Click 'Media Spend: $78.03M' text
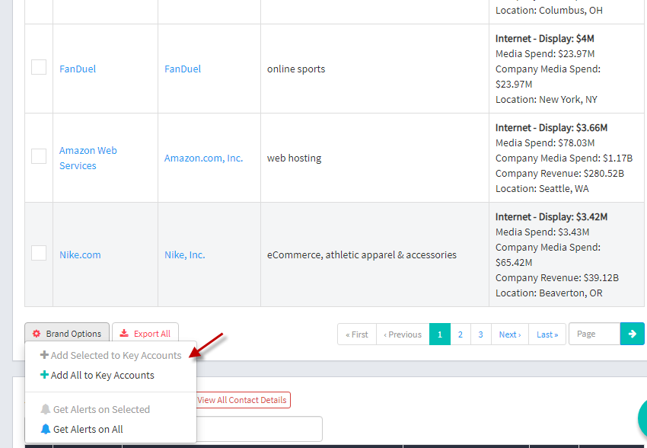The height and width of the screenshot is (448, 647). tap(545, 143)
